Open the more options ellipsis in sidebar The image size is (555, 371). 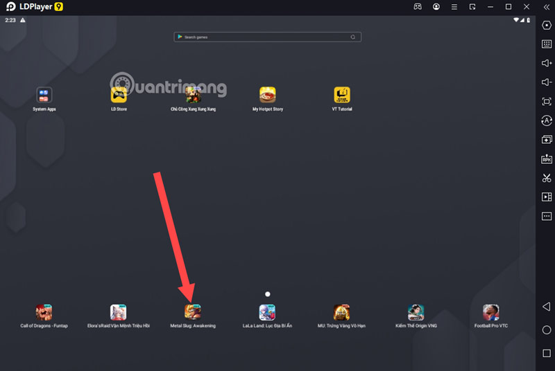547,217
